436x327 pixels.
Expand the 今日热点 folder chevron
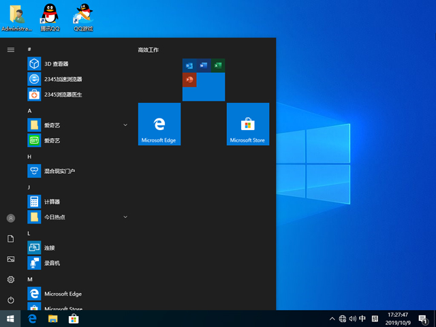click(x=125, y=217)
